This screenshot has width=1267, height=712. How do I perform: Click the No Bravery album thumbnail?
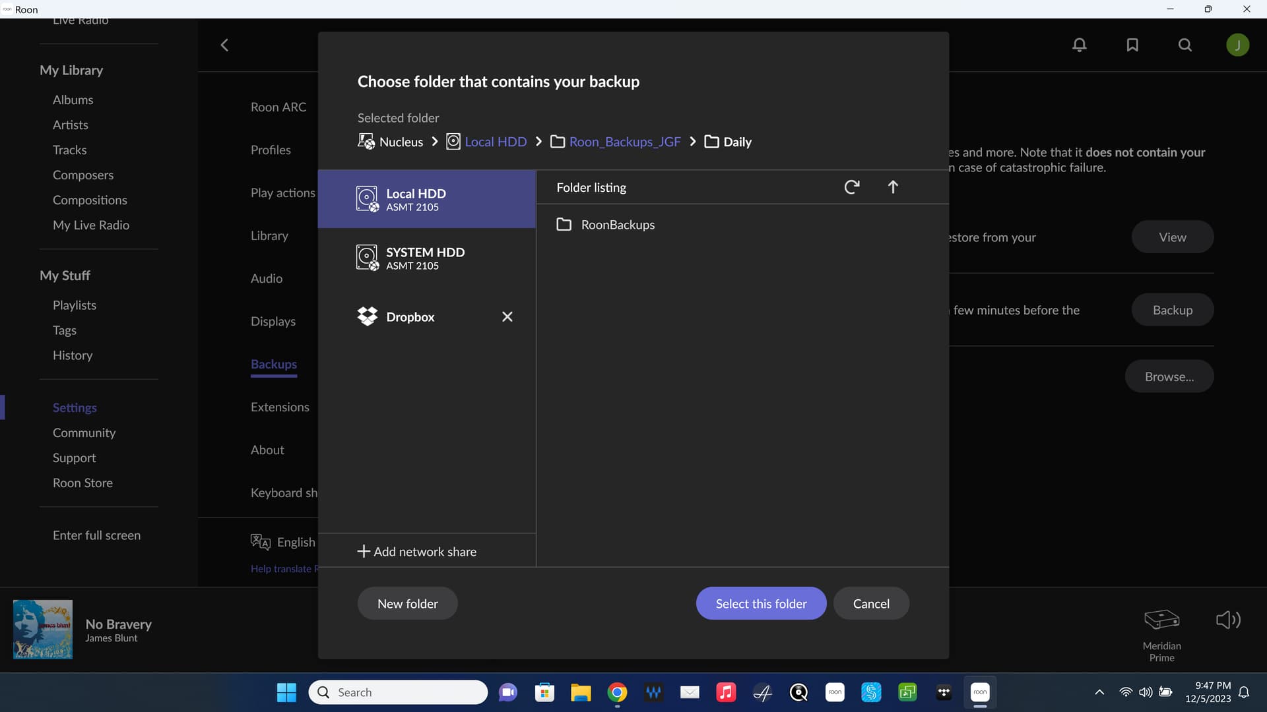tap(43, 630)
